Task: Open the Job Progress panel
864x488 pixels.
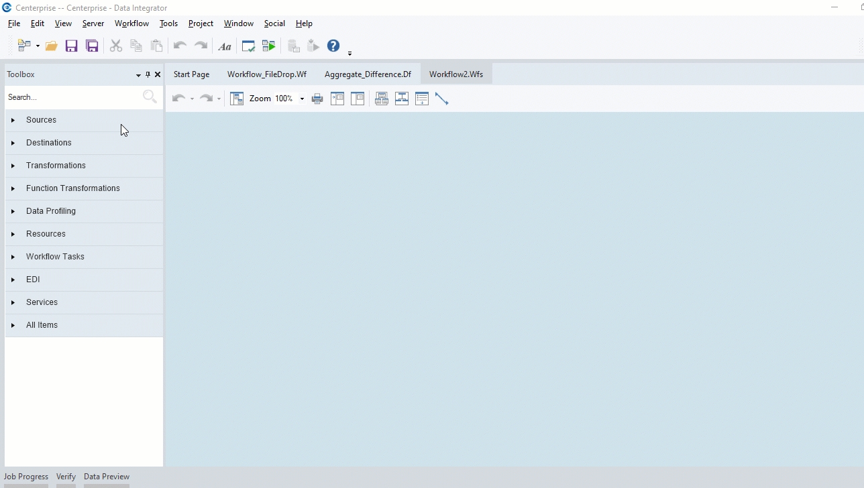Action: (26, 477)
